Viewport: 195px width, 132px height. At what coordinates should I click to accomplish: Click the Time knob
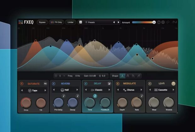tap(90, 103)
